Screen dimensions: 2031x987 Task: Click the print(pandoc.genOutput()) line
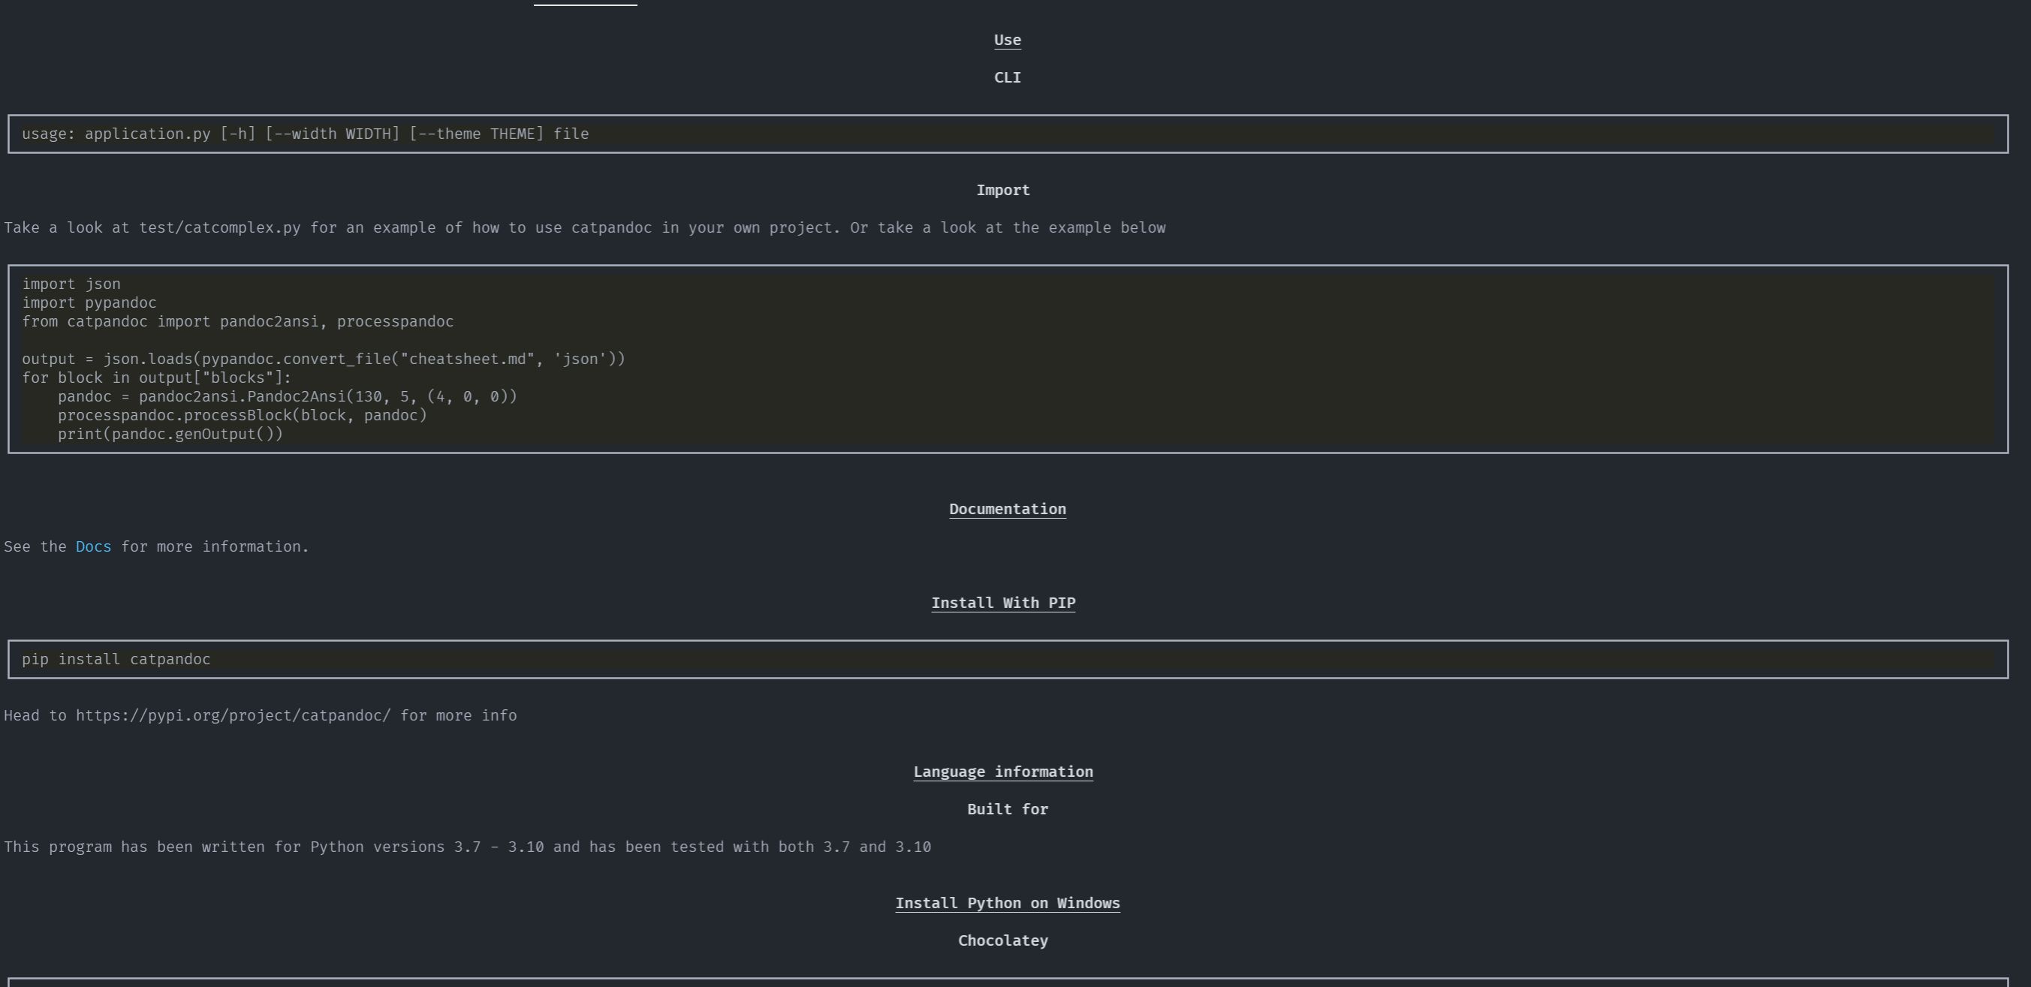click(170, 435)
